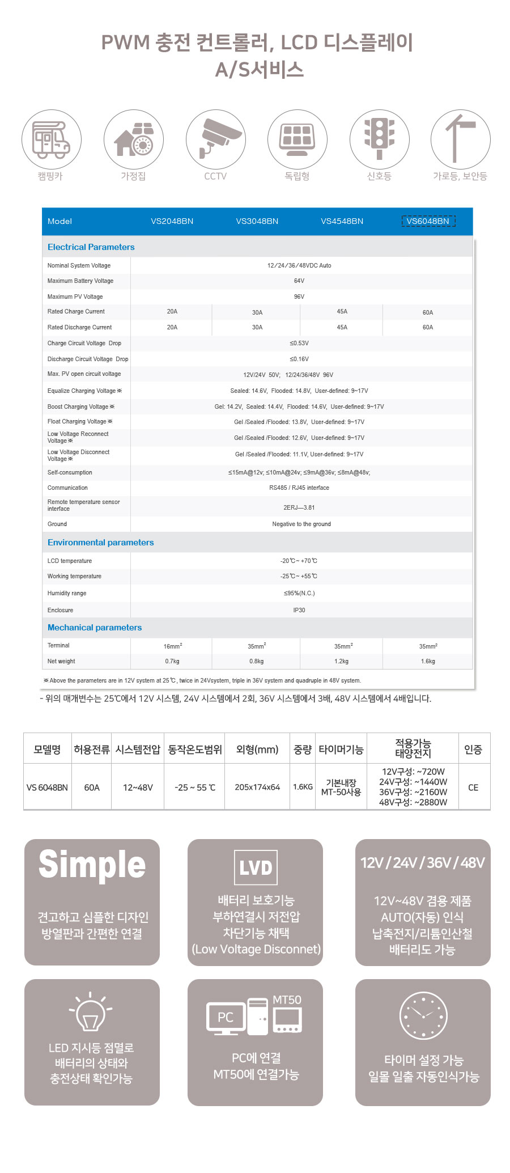Click the '0.7kg' net weight value
Viewport: 510px width, 1173px height.
tap(172, 661)
